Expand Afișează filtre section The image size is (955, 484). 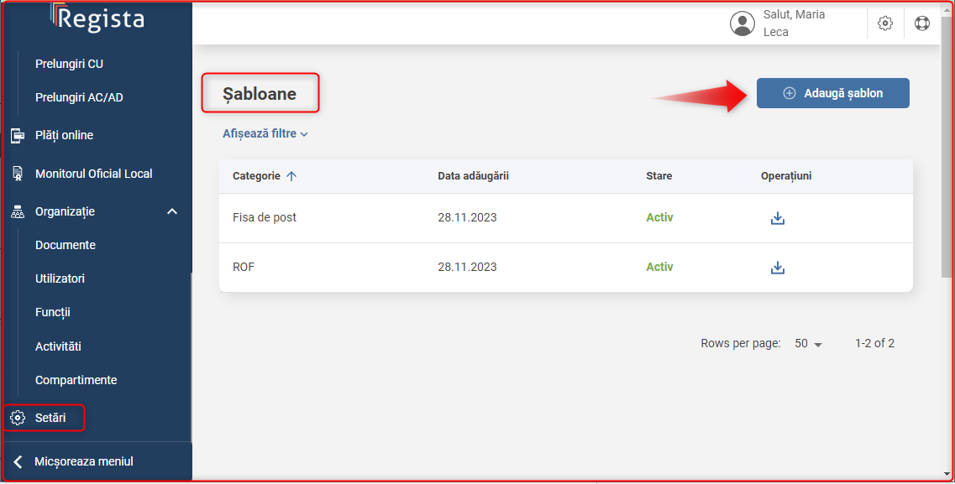click(265, 133)
